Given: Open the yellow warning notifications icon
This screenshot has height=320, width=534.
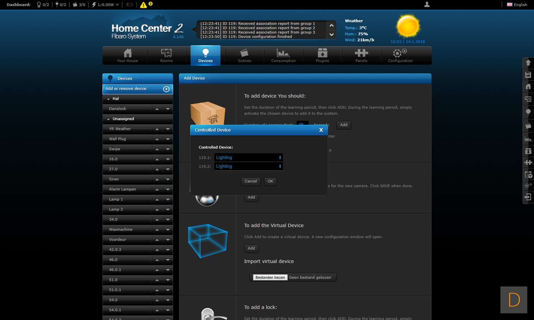Looking at the screenshot, I should click(143, 5).
